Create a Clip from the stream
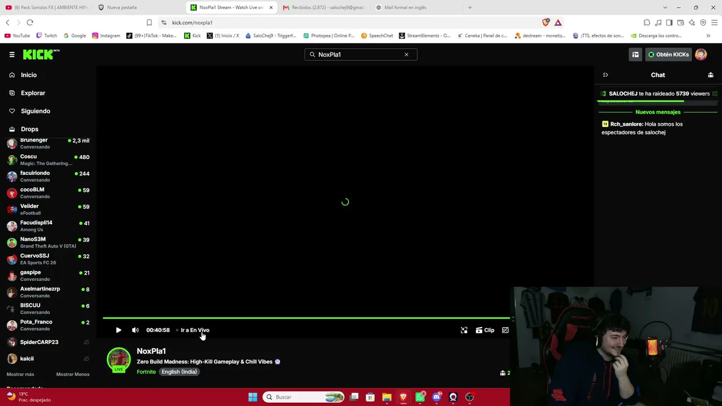722x406 pixels. tap(485, 330)
